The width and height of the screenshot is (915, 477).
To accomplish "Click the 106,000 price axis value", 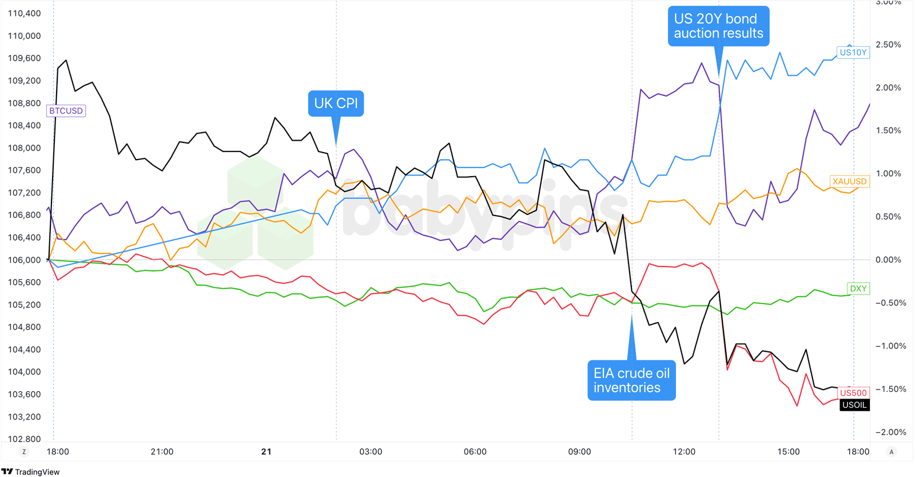I will [25, 260].
